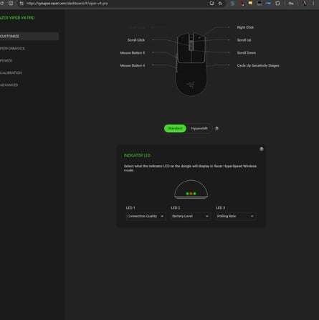Open the LED 1 Connection Quality dropdown

tap(146, 216)
